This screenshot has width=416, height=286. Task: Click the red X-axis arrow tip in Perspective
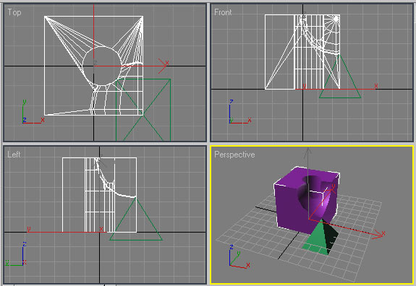pos(381,234)
